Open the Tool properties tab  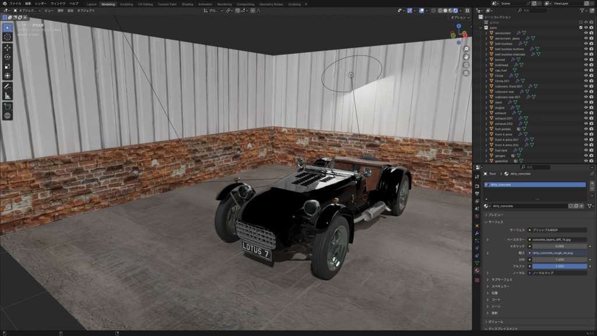[x=477, y=177]
